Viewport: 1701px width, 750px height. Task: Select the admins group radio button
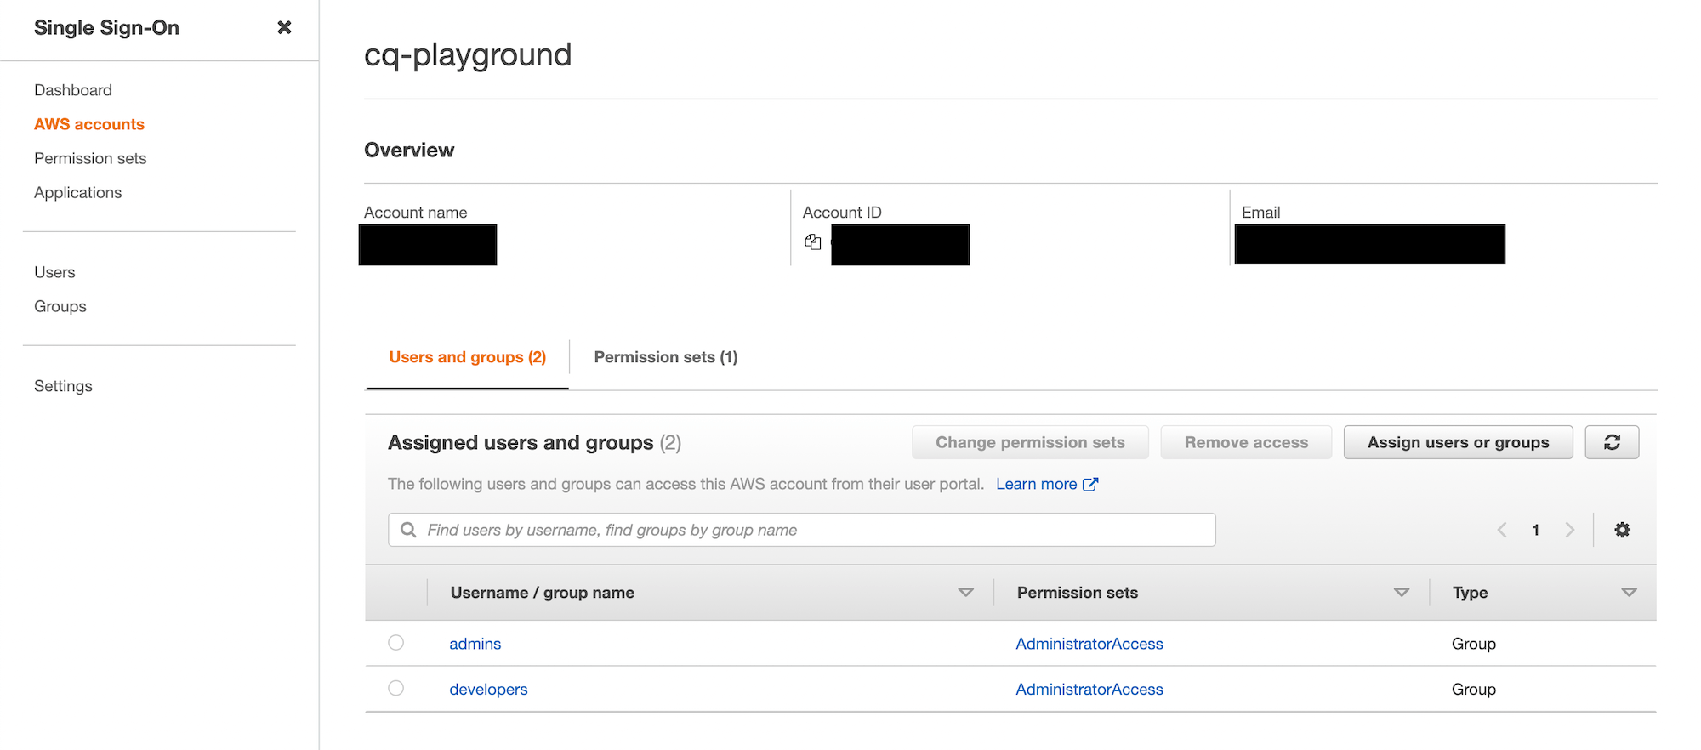click(x=396, y=643)
